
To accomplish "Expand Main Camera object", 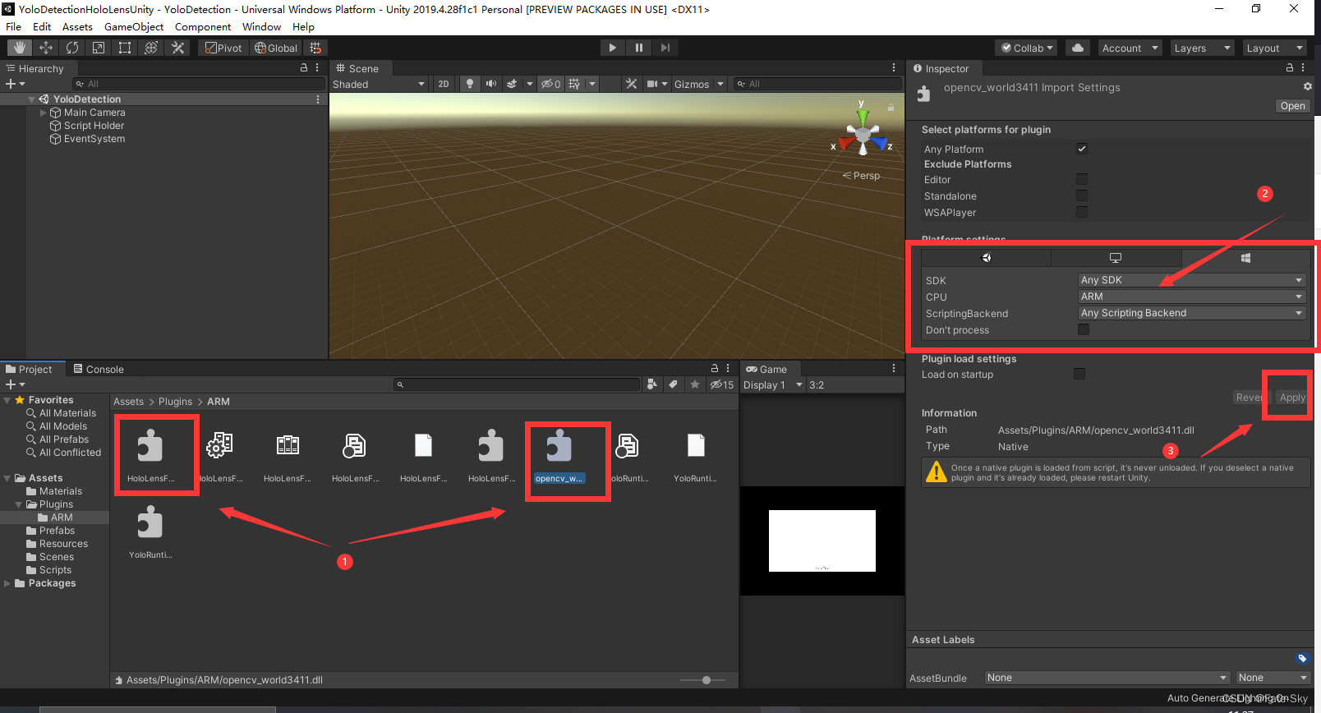I will [x=44, y=113].
